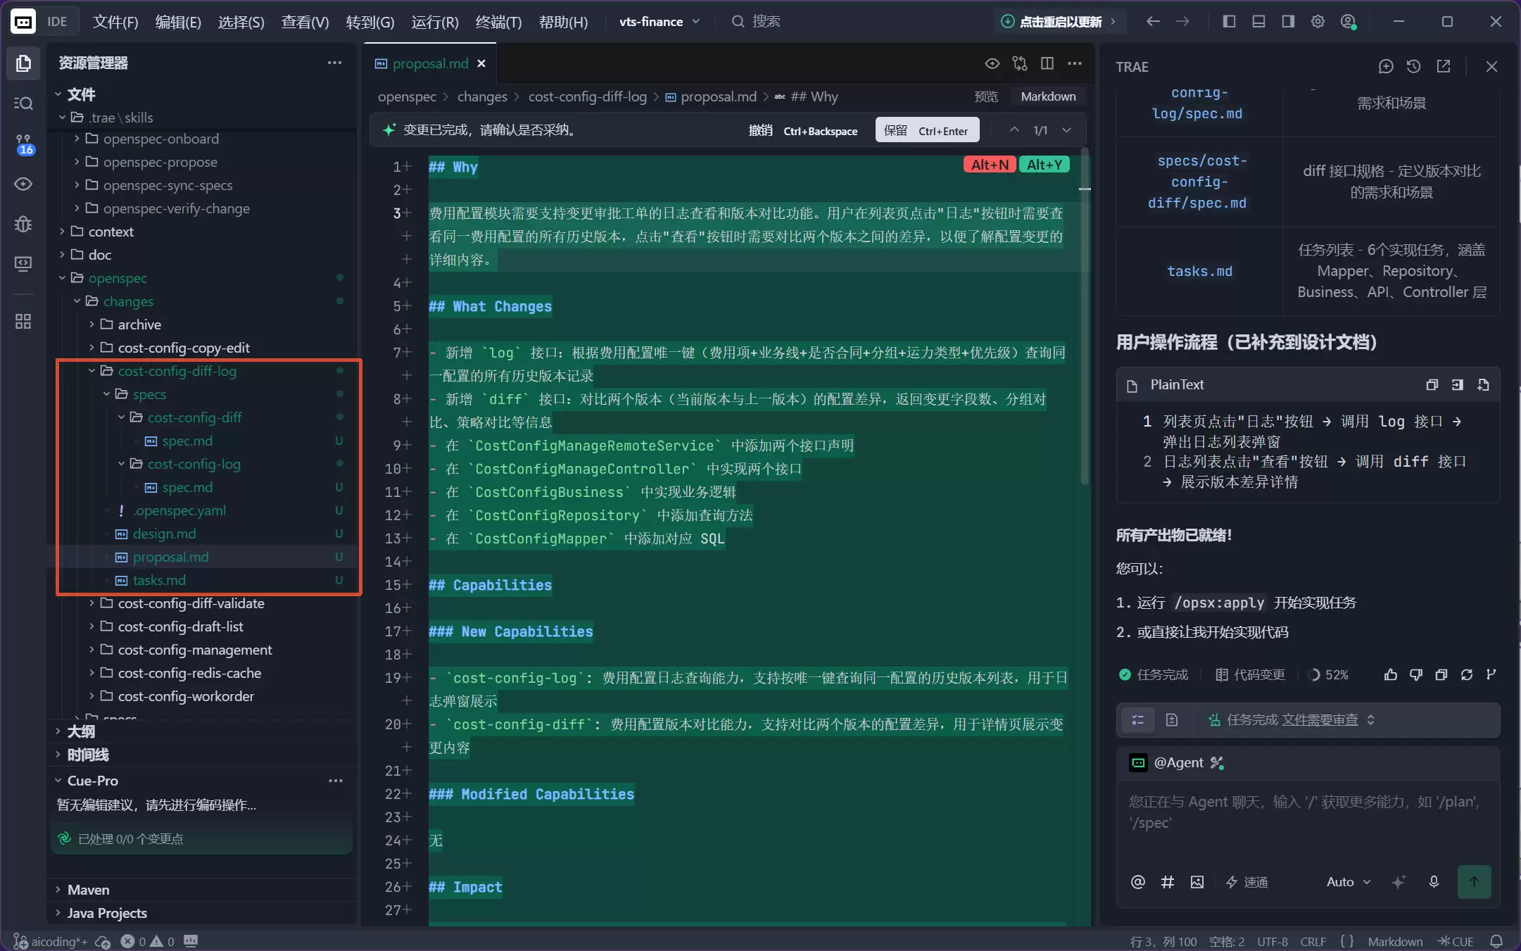The height and width of the screenshot is (951, 1521).
Task: Select the proposal.md editor tab
Action: tap(430, 63)
